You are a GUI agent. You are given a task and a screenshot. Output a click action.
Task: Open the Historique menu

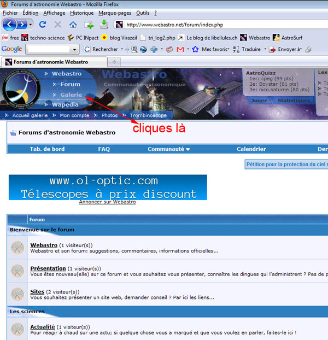point(82,13)
